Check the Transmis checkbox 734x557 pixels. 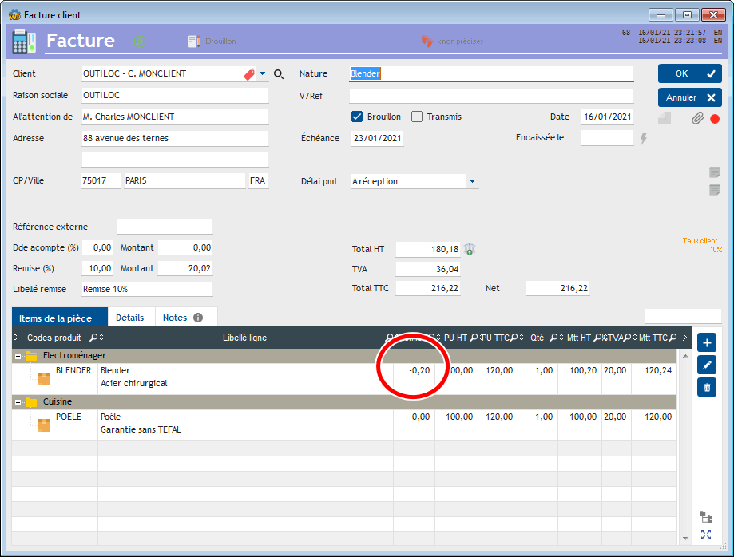(417, 117)
